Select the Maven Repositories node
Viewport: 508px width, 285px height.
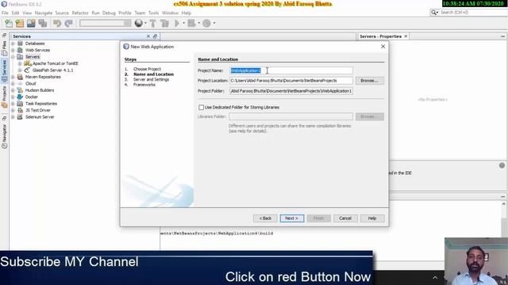pyautogui.click(x=43, y=77)
